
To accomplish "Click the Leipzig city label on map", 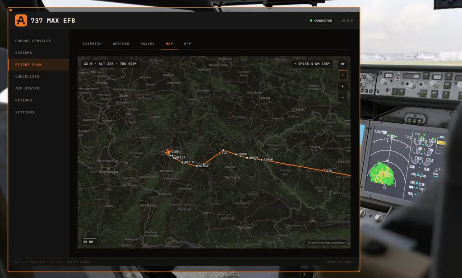I will (264, 98).
